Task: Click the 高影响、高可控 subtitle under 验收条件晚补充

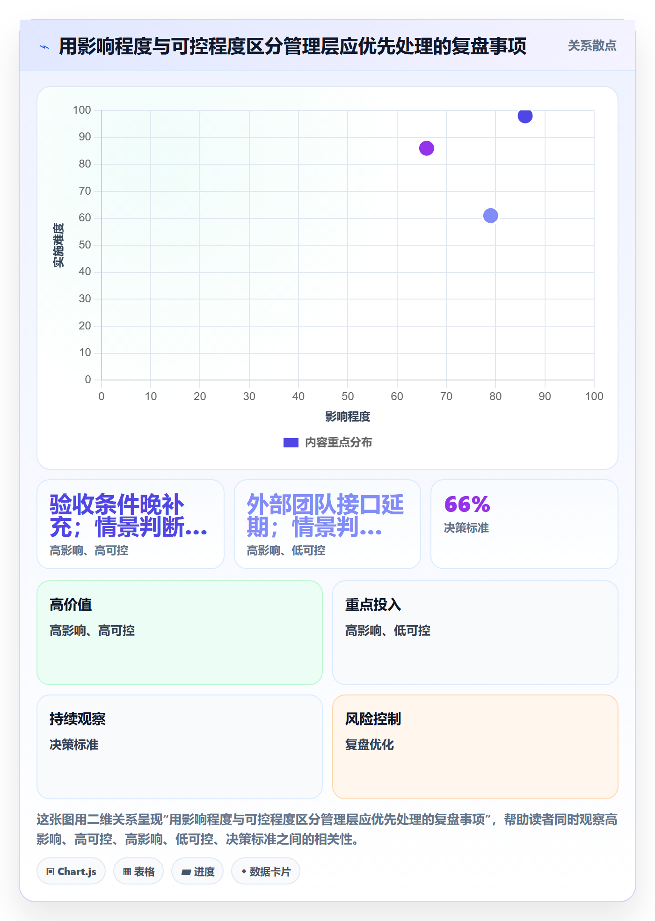Action: click(89, 550)
